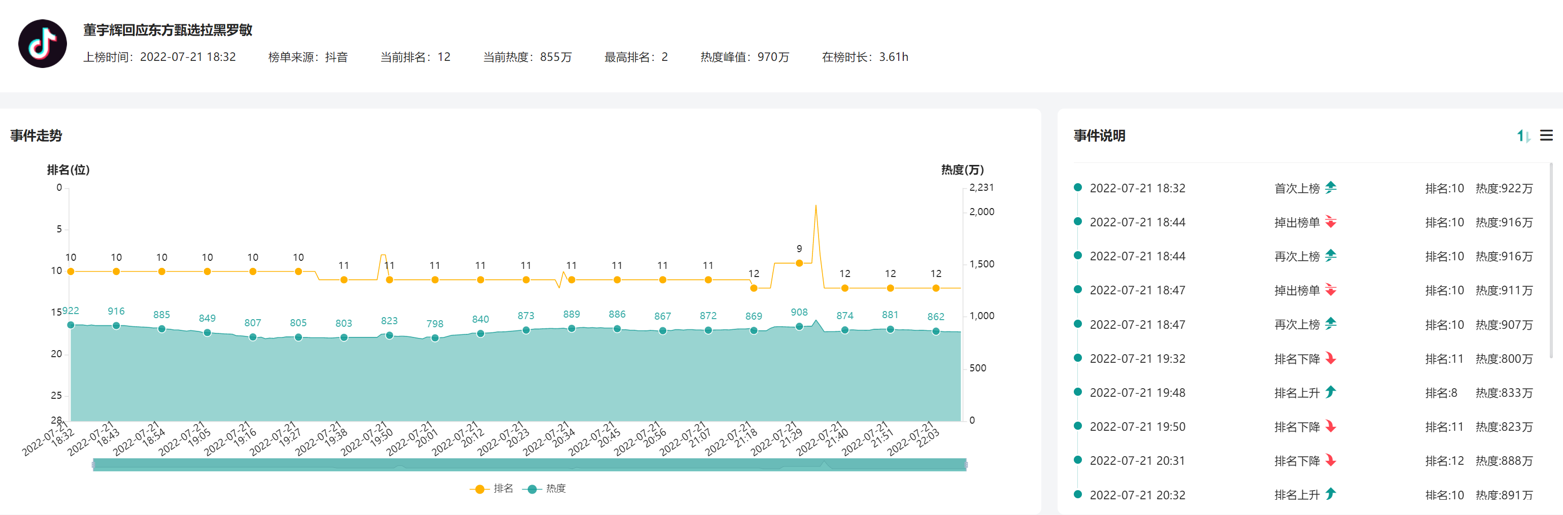1563x515 pixels.
Task: Click the 再次上榜 icon at 18:47
Action: coord(1331,324)
